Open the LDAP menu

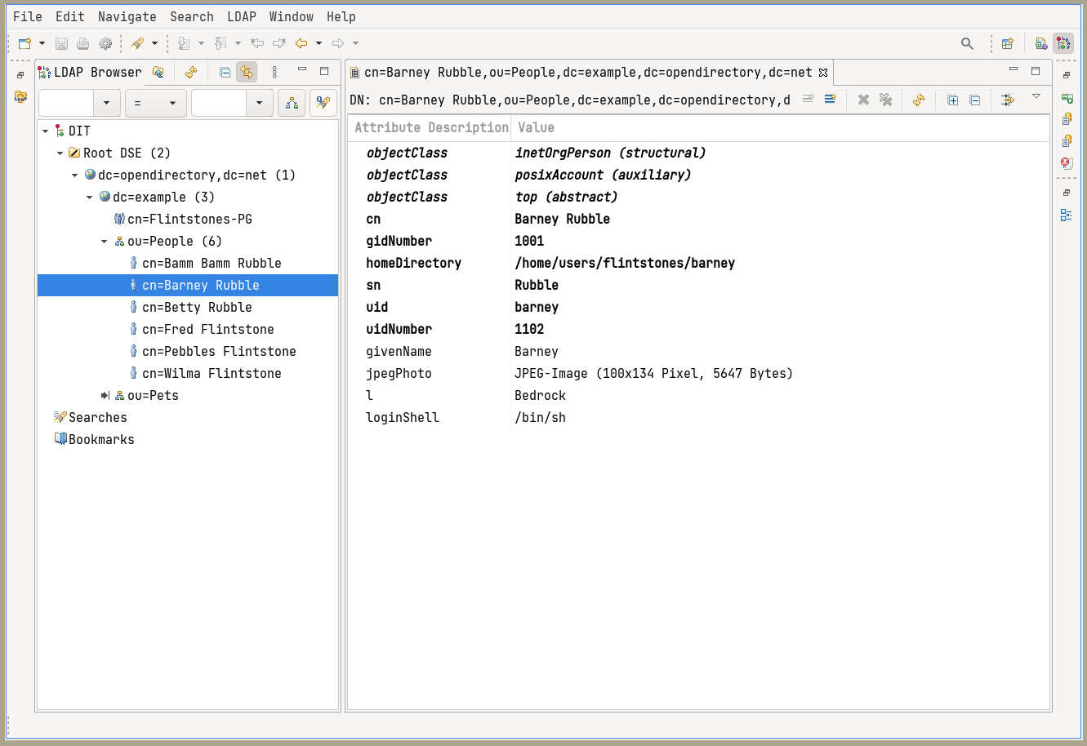(x=241, y=16)
